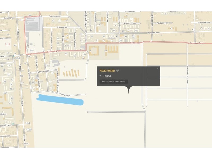Click the Академика Королёва street label
The image size is (212, 159).
click(x=187, y=75)
